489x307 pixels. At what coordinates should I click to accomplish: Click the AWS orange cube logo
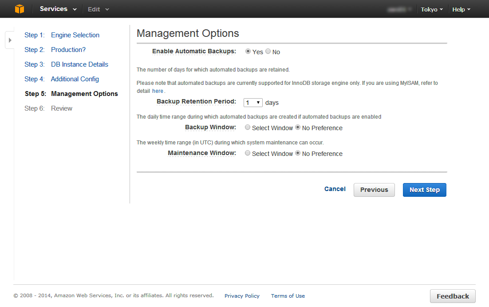(19, 9)
